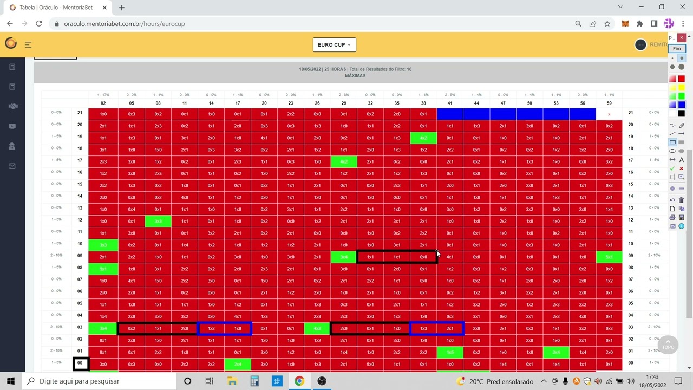The image size is (693, 390).
Task: Bookmark this page with the star icon
Action: [x=607, y=24]
